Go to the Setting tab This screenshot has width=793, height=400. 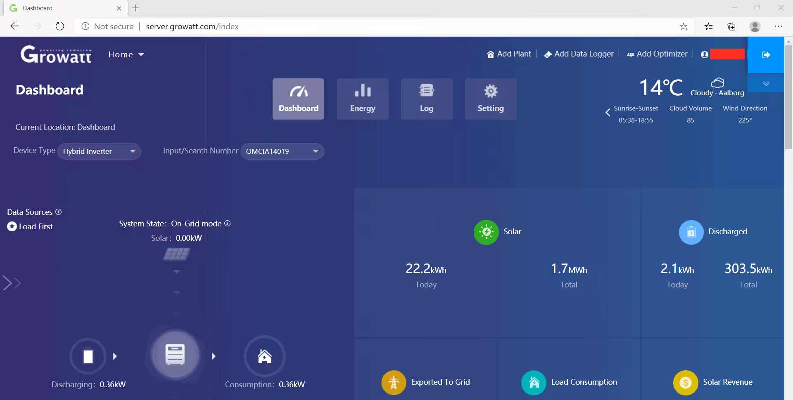tap(491, 99)
